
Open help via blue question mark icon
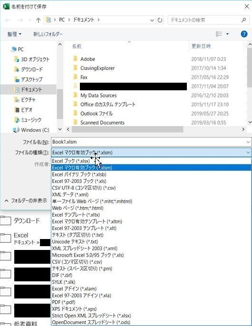coord(244,34)
